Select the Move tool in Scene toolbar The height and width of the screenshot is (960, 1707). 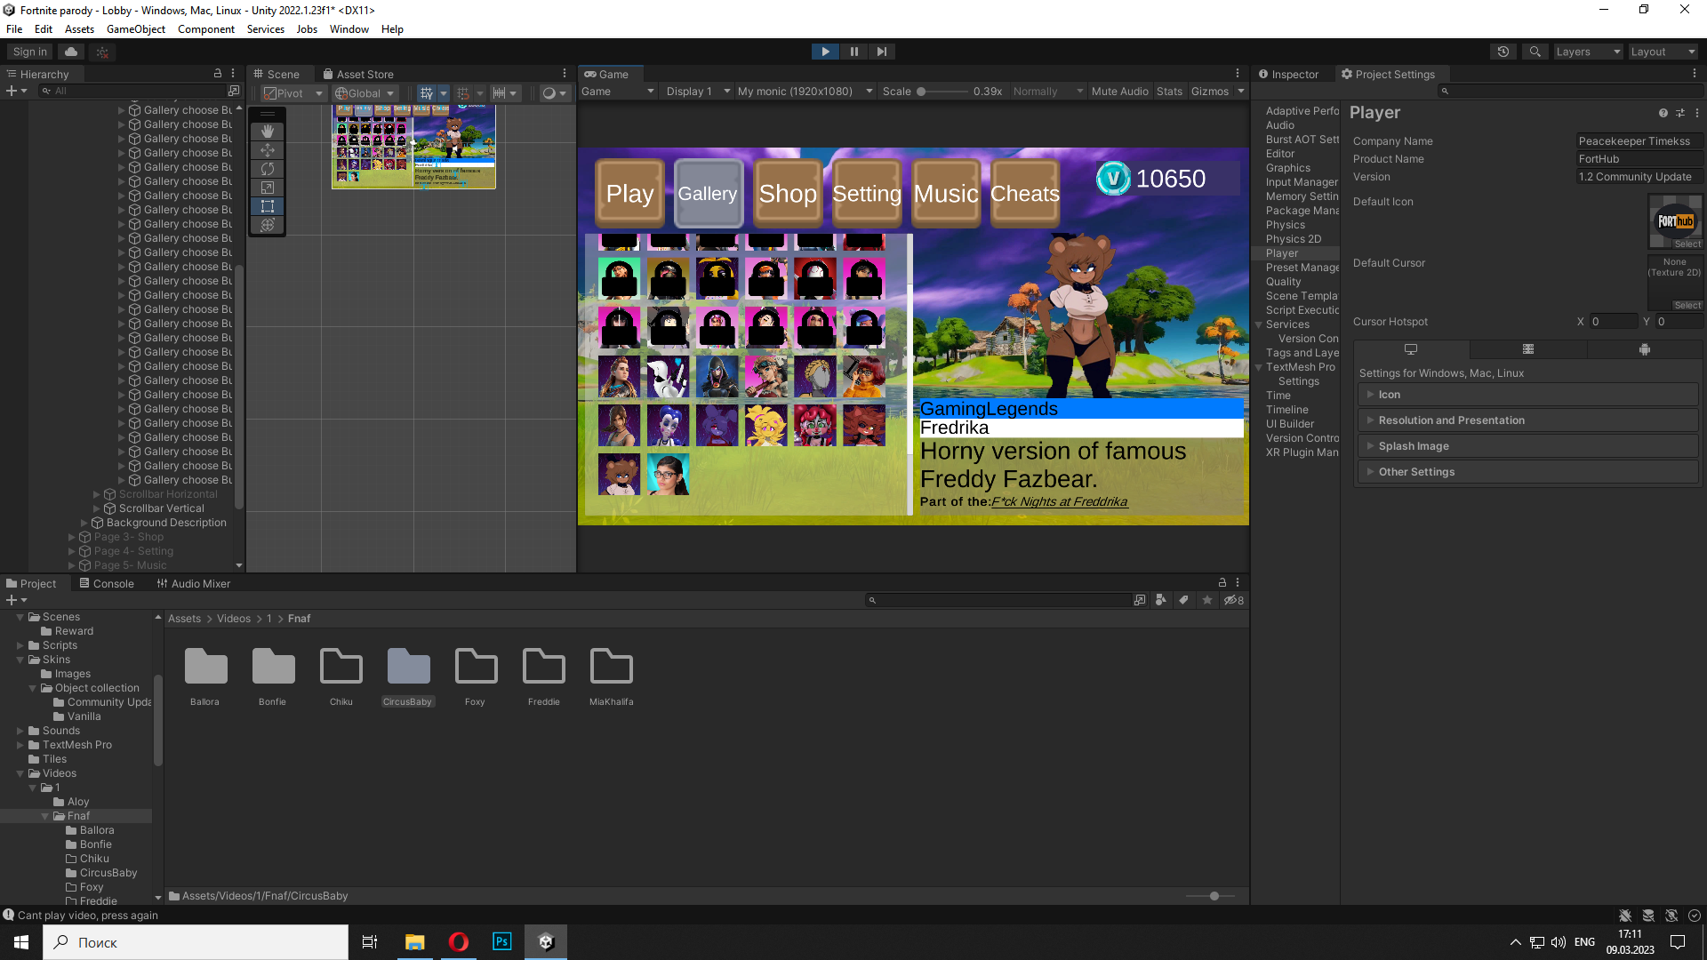pos(268,150)
